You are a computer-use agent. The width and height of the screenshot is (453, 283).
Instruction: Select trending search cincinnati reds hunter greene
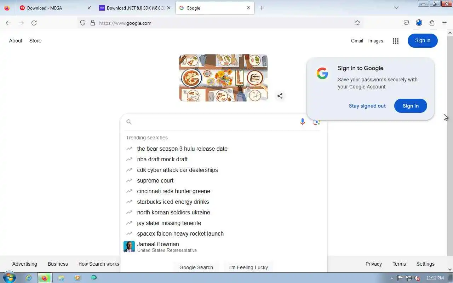(224, 191)
